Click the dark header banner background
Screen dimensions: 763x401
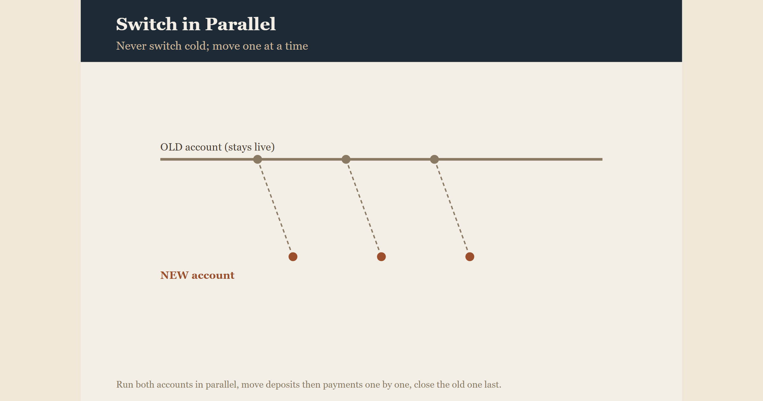coord(477,31)
